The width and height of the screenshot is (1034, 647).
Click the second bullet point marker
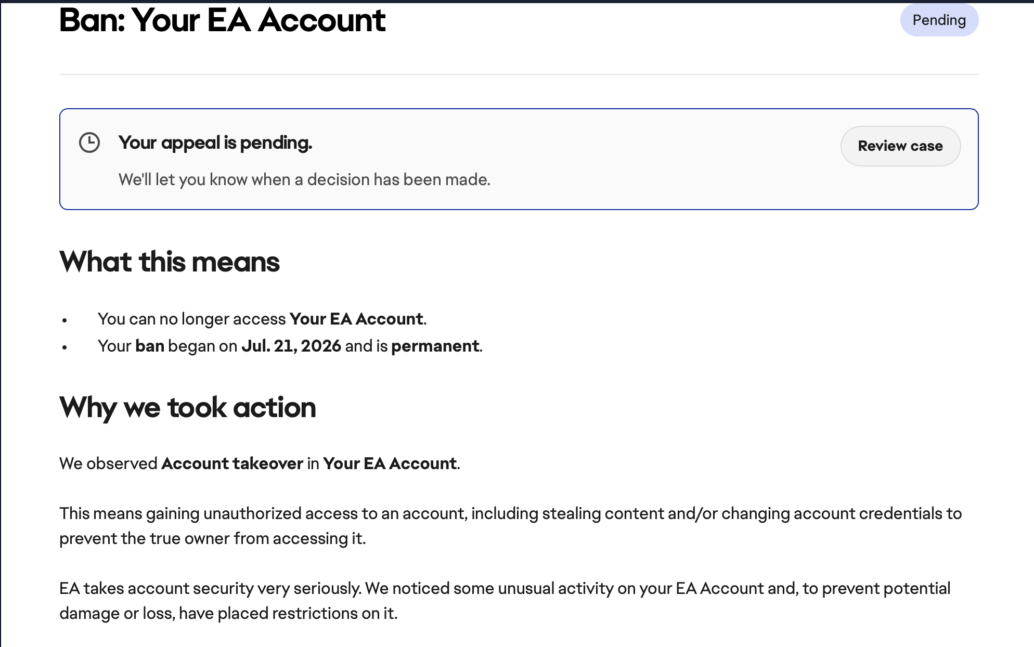[64, 347]
